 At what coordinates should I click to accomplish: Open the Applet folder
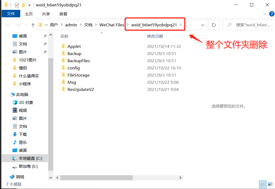(x=74, y=46)
